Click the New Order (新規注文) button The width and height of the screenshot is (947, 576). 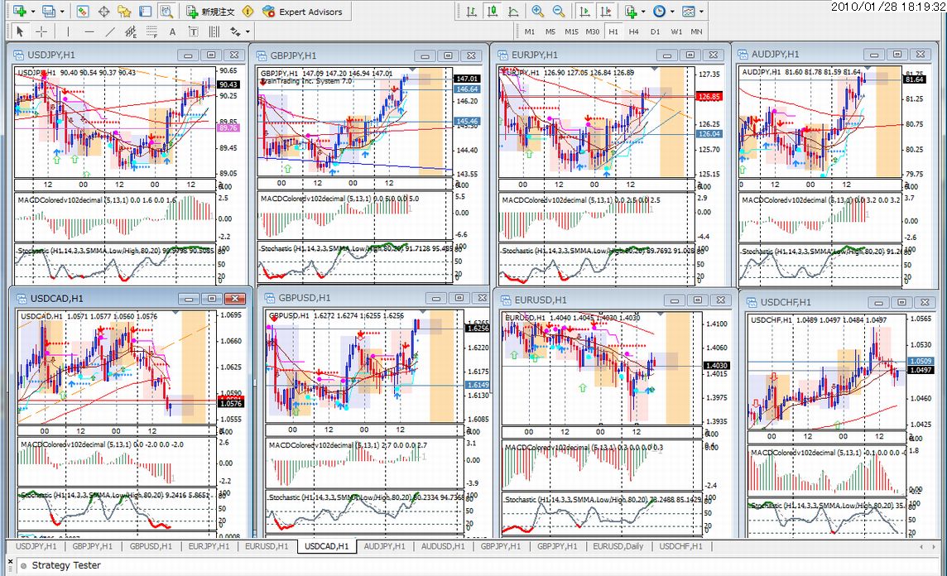(x=210, y=12)
